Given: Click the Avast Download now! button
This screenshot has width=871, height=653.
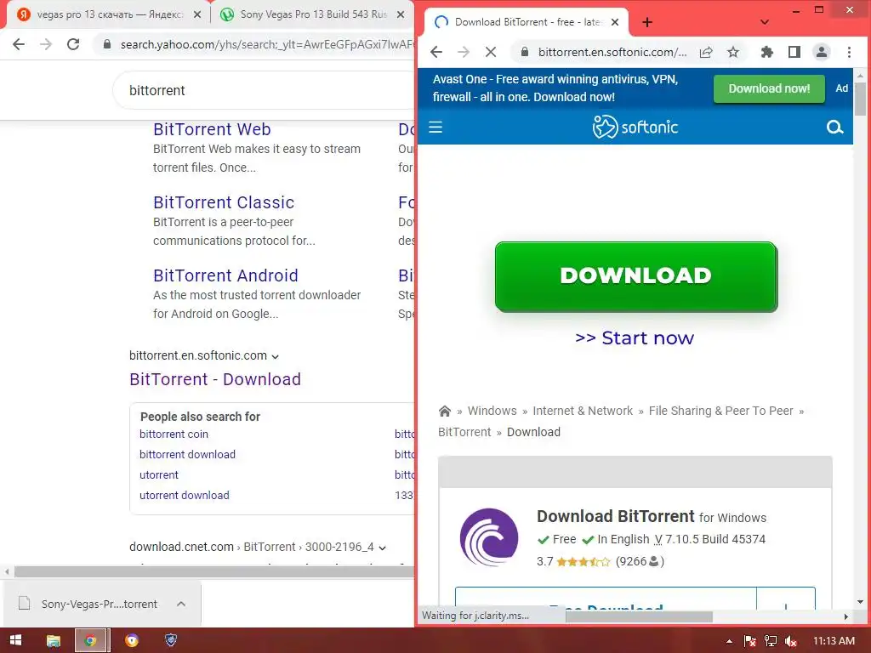Looking at the screenshot, I should coord(769,88).
